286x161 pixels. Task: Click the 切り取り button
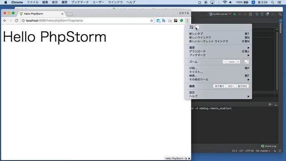[219, 86]
